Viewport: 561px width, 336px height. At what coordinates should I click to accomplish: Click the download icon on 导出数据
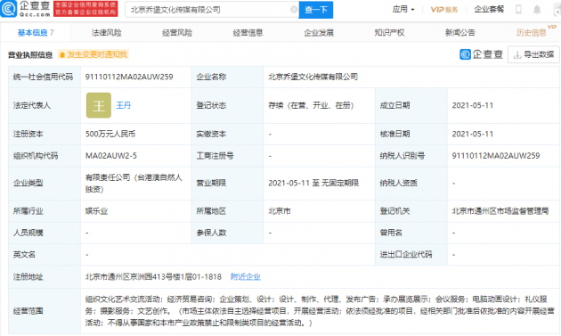517,54
